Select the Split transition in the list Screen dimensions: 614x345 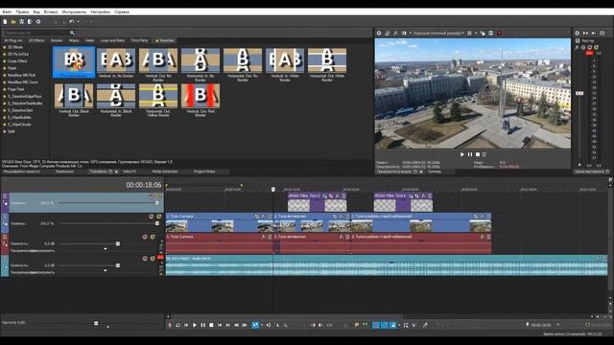[11, 131]
